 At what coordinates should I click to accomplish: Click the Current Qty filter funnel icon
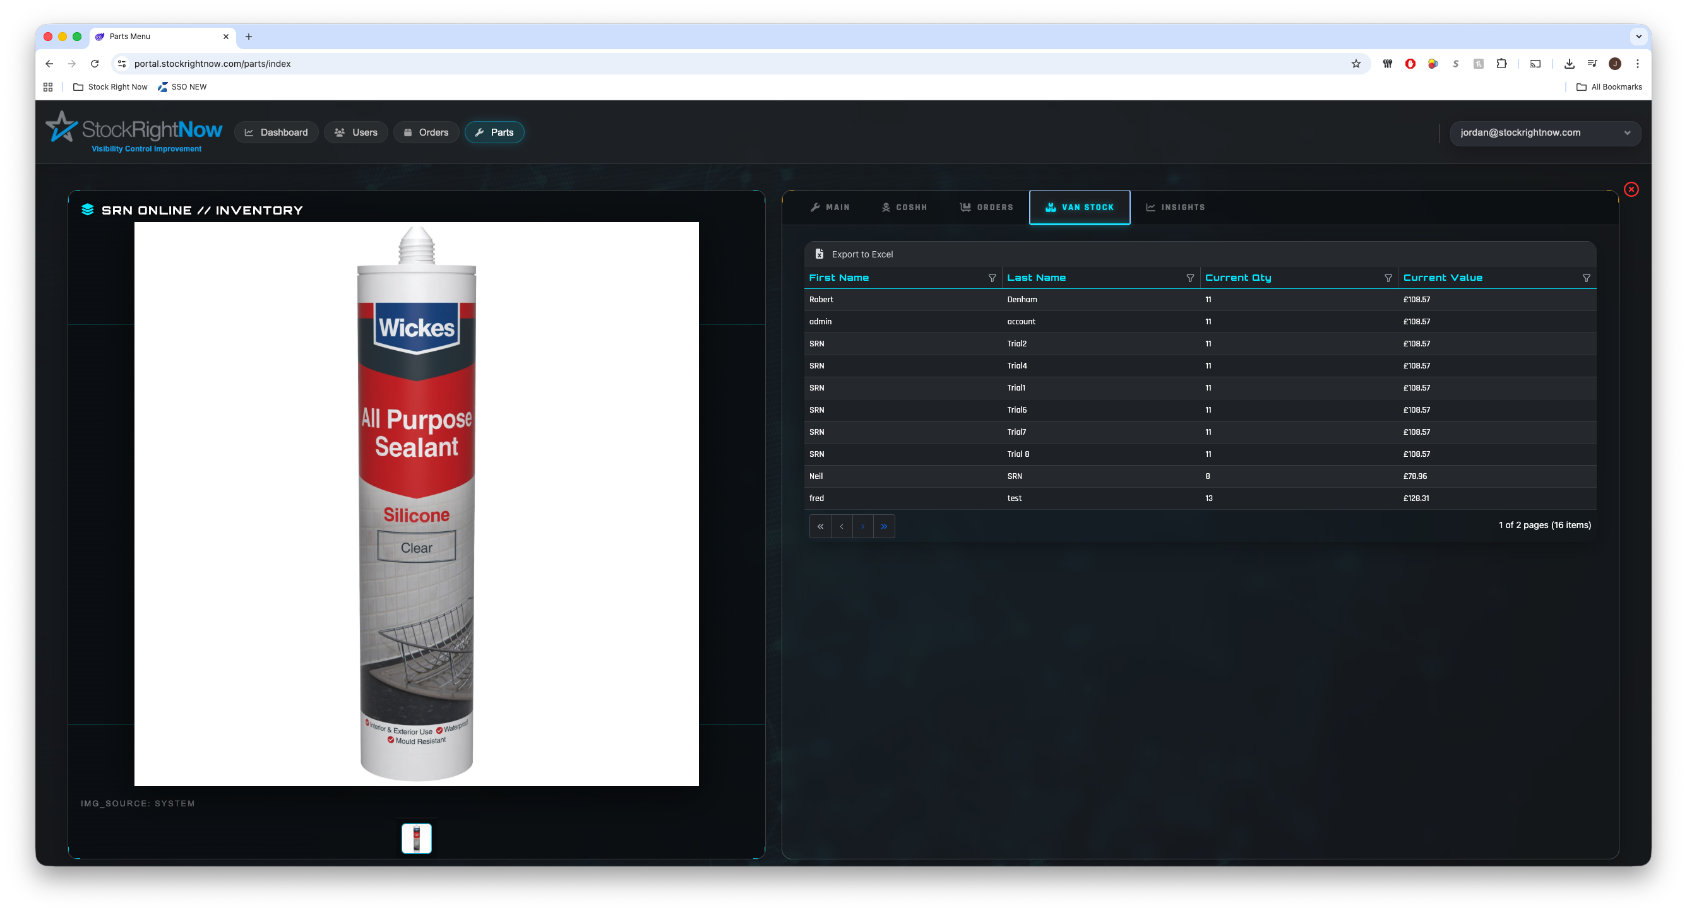pos(1388,278)
